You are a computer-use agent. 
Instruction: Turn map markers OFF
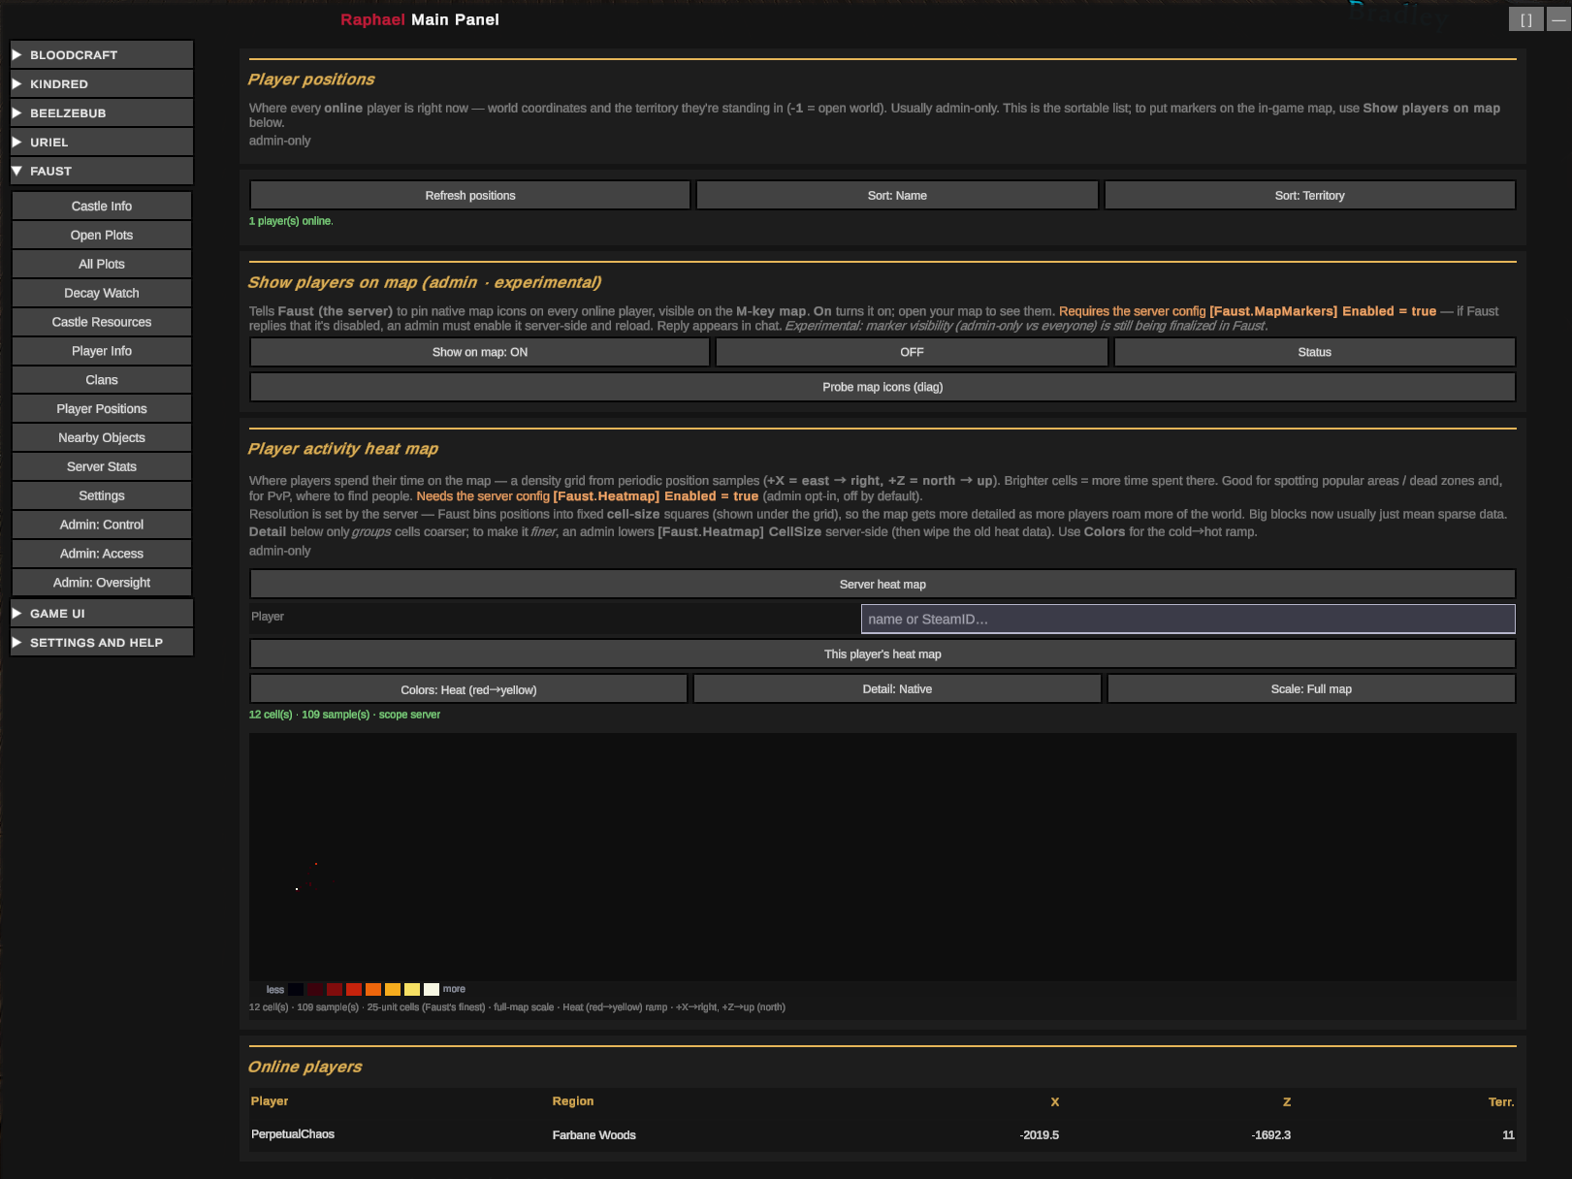tap(912, 352)
